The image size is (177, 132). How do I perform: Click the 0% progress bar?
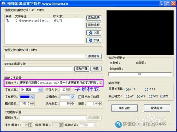(x=140, y=74)
